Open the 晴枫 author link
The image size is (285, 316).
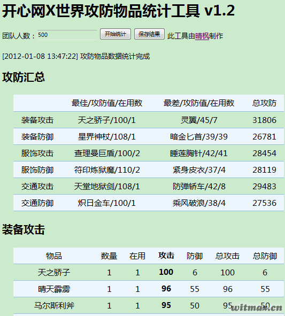[x=202, y=36]
